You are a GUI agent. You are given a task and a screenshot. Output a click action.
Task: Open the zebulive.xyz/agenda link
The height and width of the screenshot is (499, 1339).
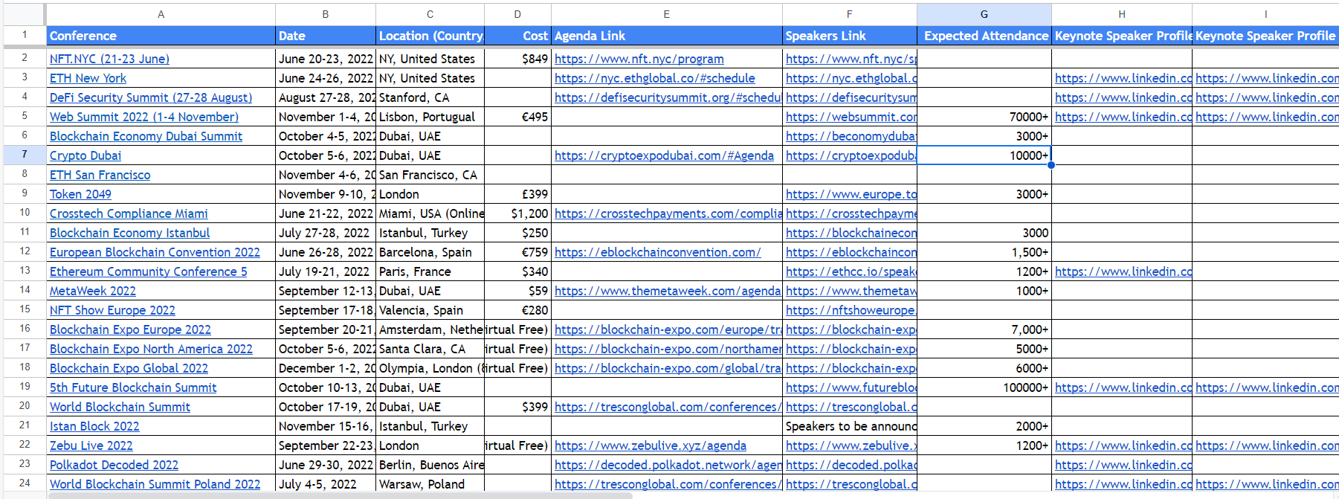click(651, 445)
